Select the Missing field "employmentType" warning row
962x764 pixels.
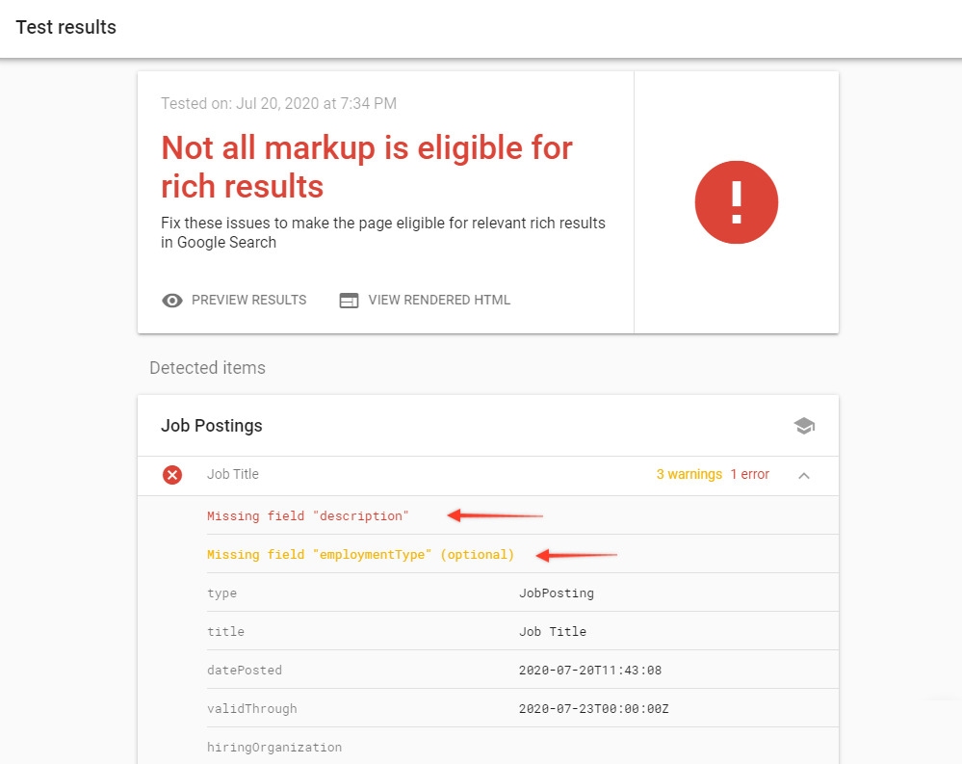pyautogui.click(x=360, y=555)
